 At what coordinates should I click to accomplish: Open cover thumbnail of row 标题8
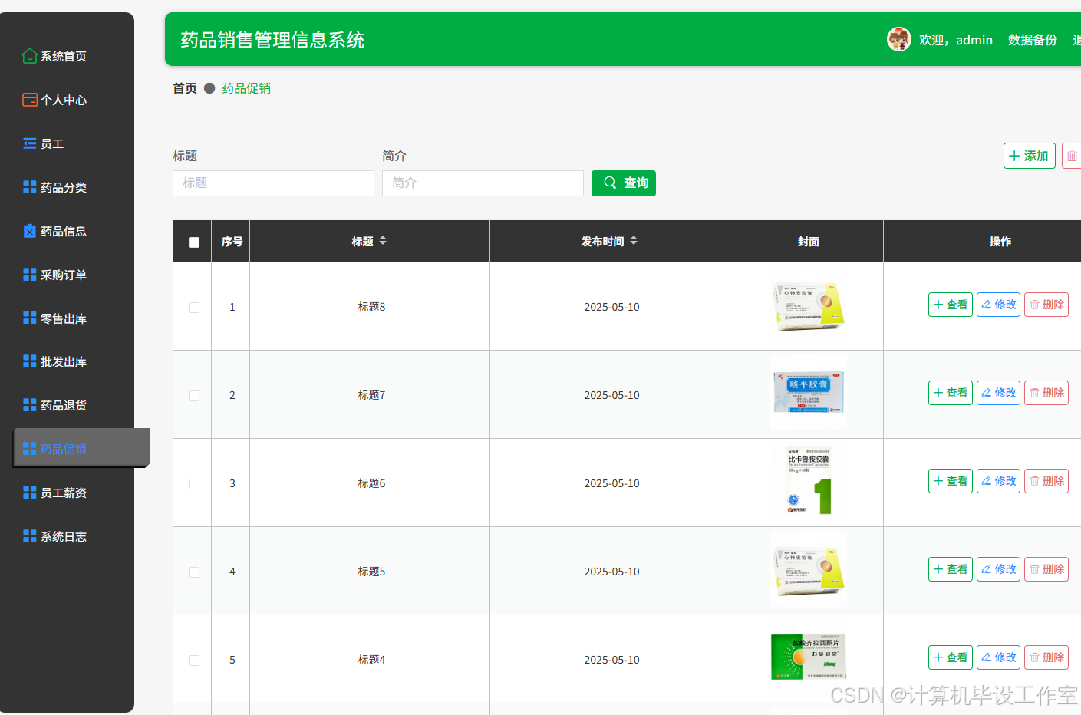pyautogui.click(x=808, y=305)
